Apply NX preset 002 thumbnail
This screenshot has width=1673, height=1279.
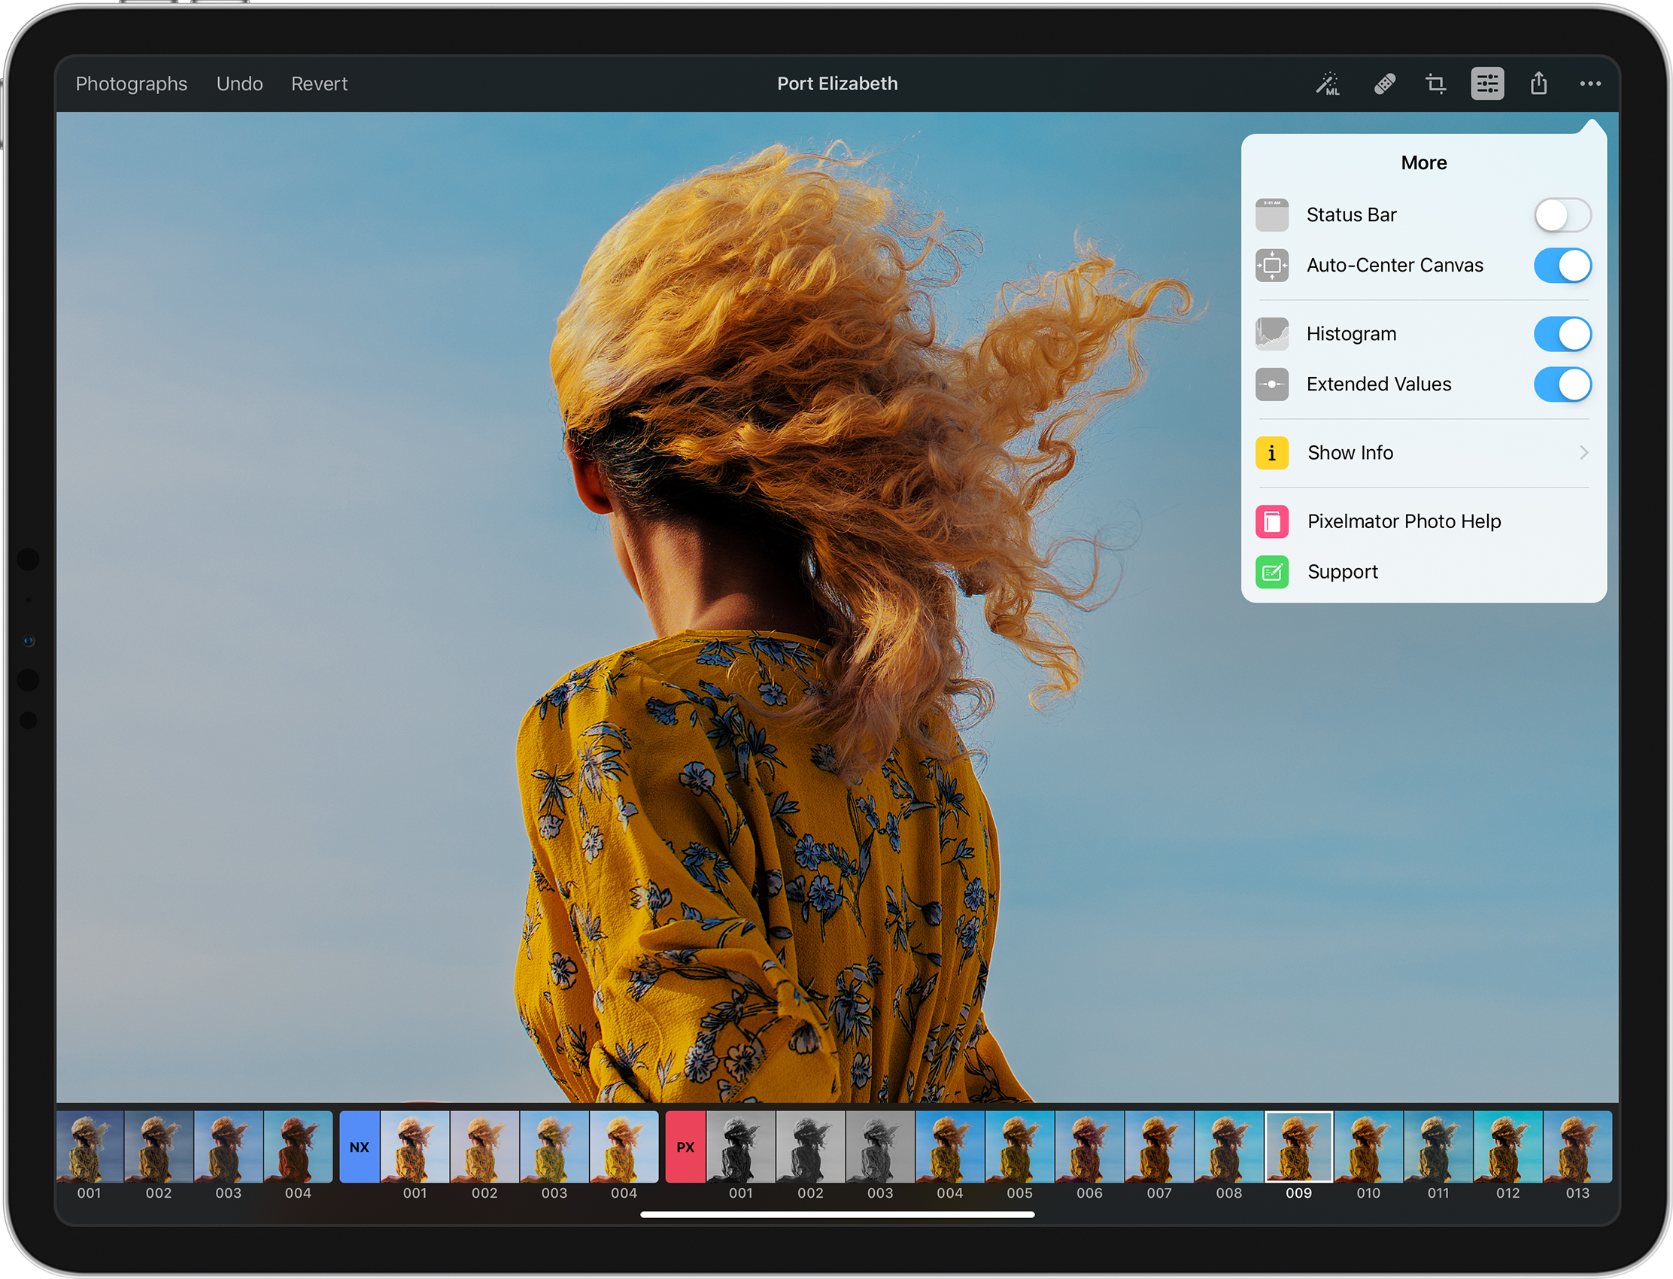(x=484, y=1147)
